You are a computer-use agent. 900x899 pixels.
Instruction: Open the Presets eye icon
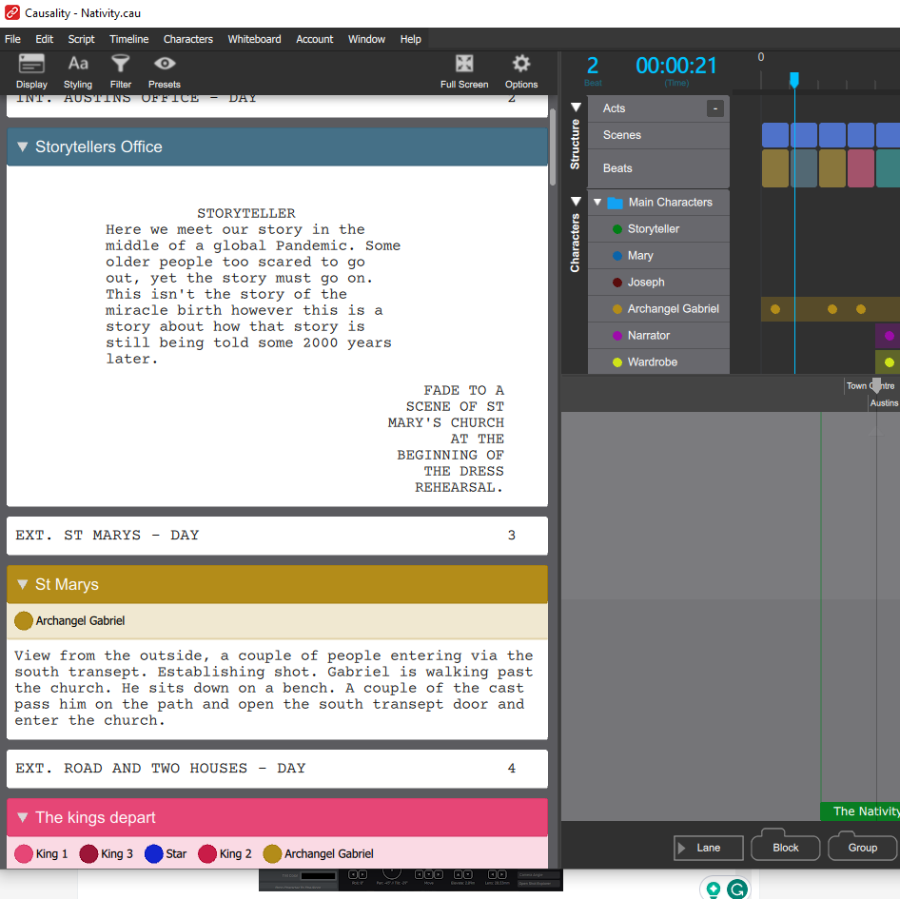165,65
